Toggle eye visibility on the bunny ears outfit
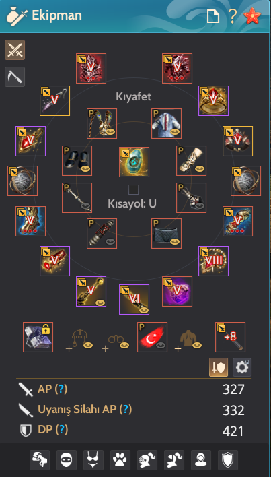 110,132
